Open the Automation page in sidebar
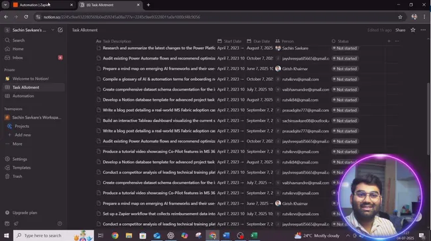Screen dimensions: 431x241 coord(23,96)
